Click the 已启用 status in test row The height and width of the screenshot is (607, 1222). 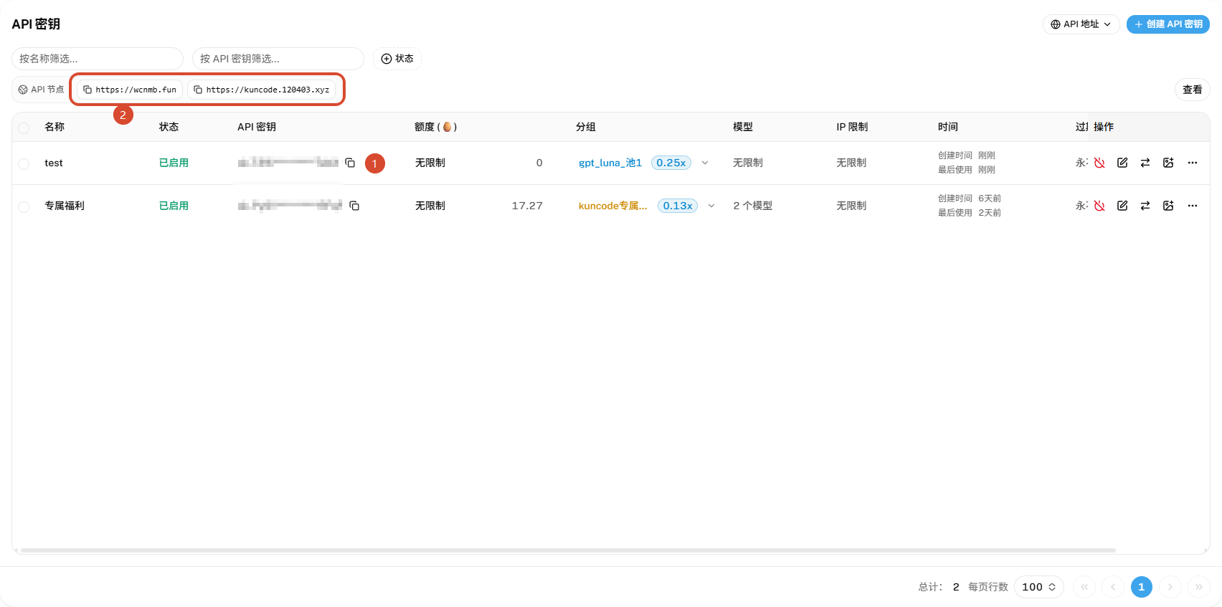[174, 163]
